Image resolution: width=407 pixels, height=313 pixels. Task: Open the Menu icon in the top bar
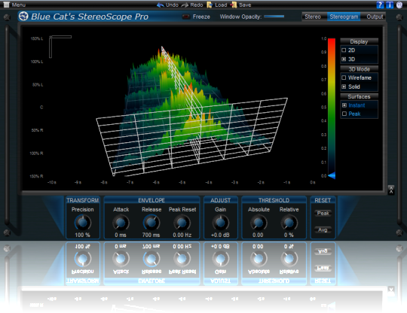(x=7, y=5)
